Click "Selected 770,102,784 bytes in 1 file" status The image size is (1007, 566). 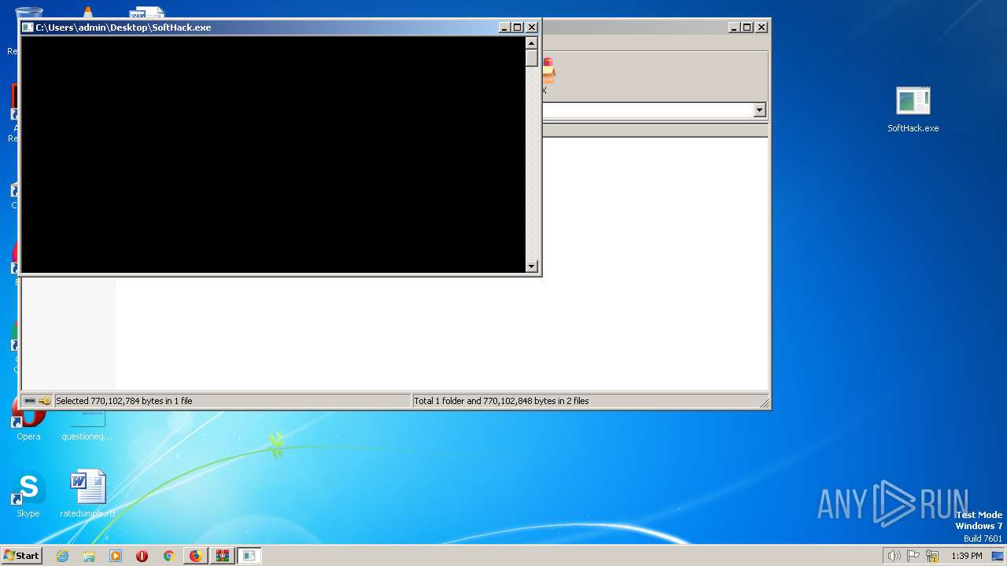click(124, 401)
